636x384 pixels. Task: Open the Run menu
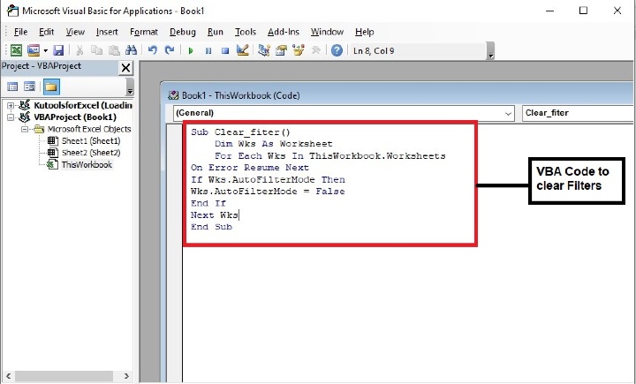click(215, 32)
